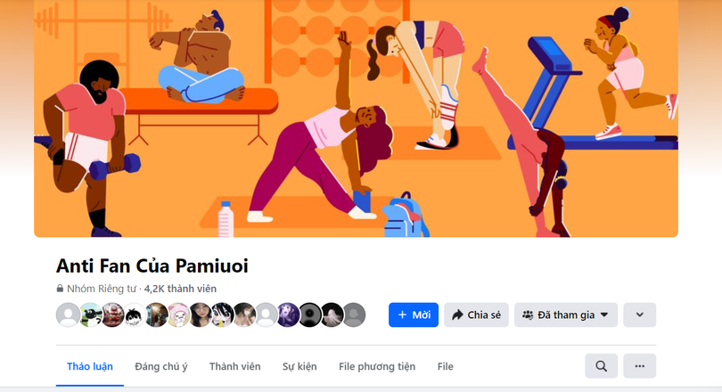The width and height of the screenshot is (722, 392).
Task: Click the dropdown arrow in Đã tham gia
Action: point(604,314)
